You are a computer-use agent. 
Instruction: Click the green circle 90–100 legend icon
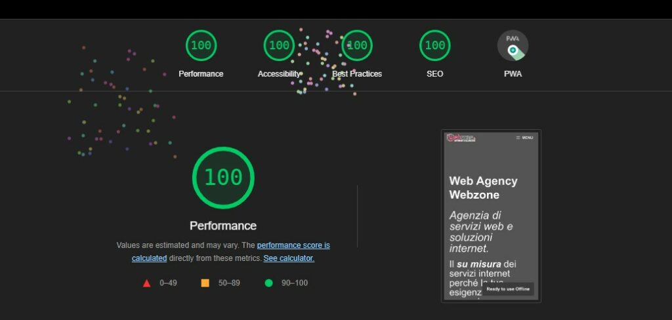pos(268,283)
